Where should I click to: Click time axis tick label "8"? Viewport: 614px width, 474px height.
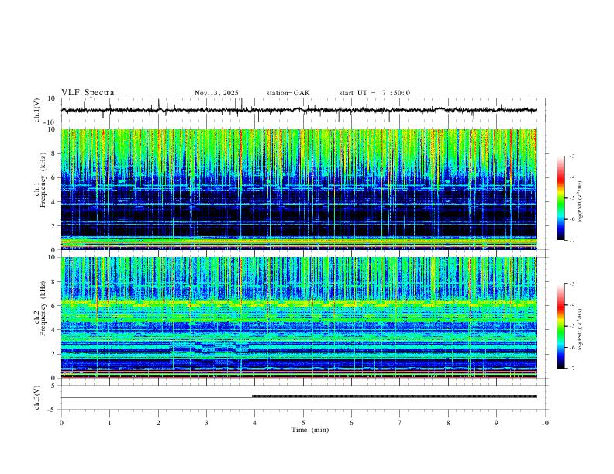tap(448, 423)
